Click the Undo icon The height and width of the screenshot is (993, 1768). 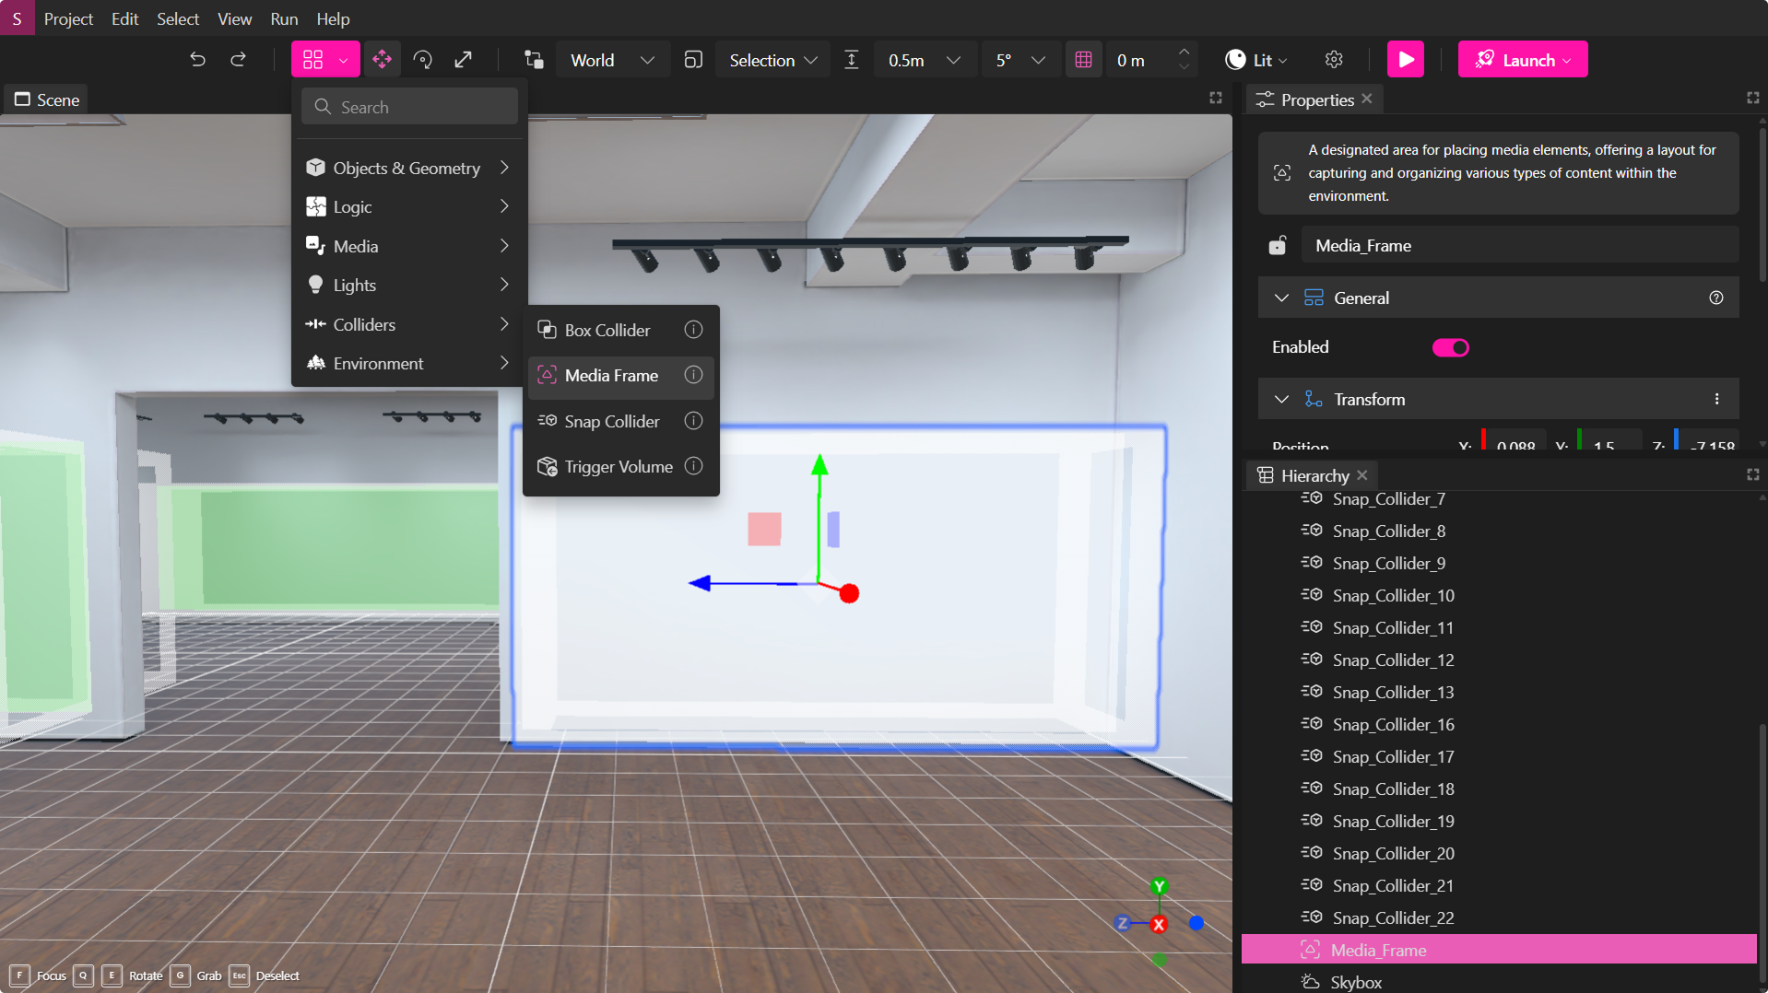pyautogui.click(x=196, y=59)
